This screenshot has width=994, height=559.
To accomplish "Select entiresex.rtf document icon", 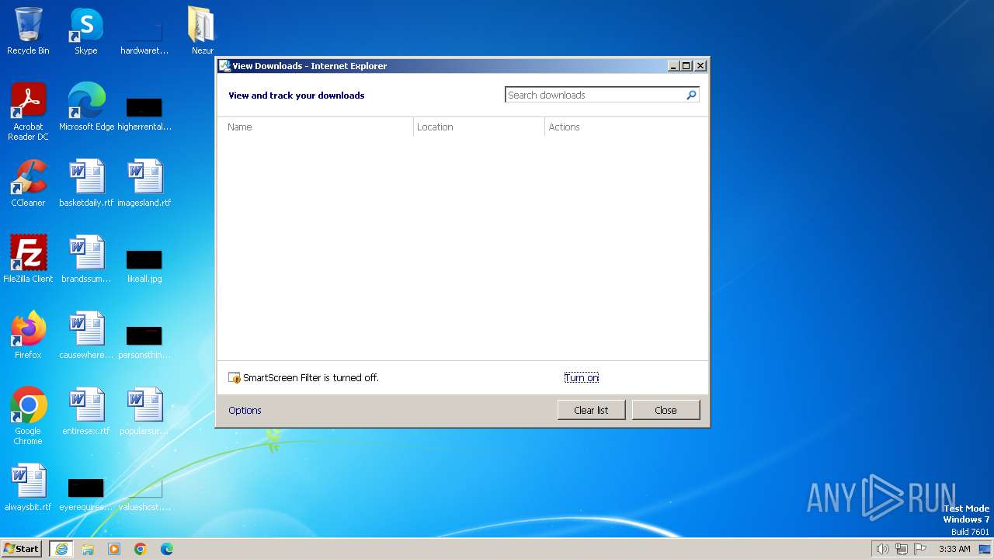I will (x=86, y=411).
